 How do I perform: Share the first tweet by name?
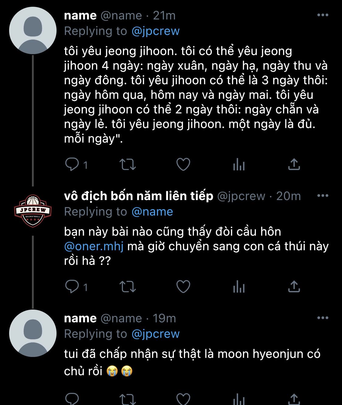point(294,164)
